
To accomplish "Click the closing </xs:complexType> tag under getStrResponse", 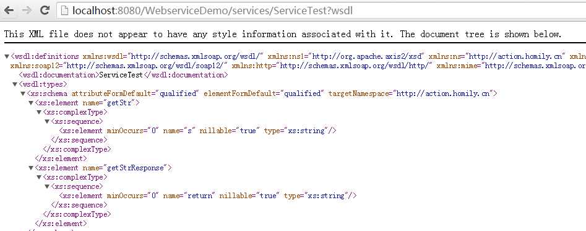I will pyautogui.click(x=77, y=214).
